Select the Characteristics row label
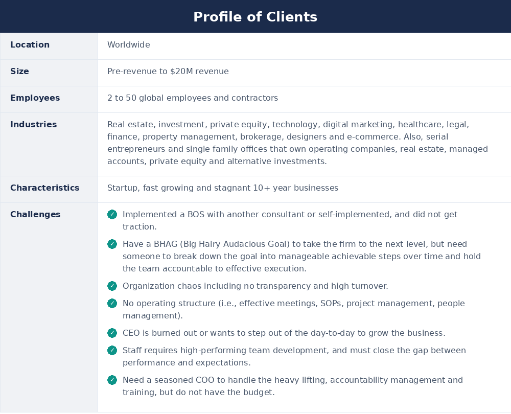This screenshot has width=511, height=414. click(x=44, y=188)
